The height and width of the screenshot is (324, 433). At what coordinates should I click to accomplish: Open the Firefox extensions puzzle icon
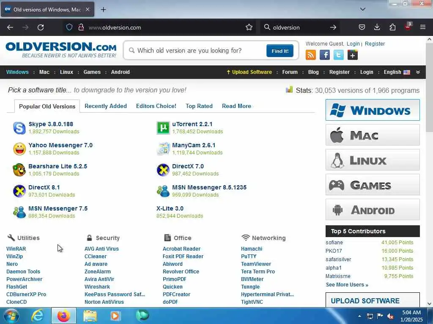pyautogui.click(x=392, y=27)
